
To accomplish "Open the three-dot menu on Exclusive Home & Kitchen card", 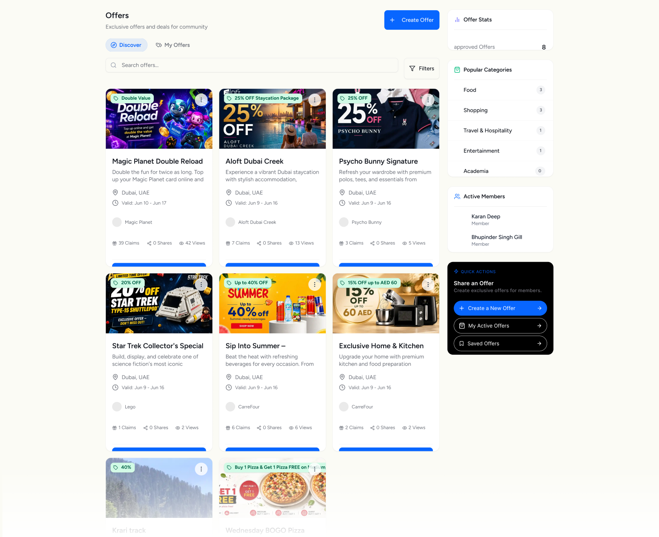I will 428,284.
